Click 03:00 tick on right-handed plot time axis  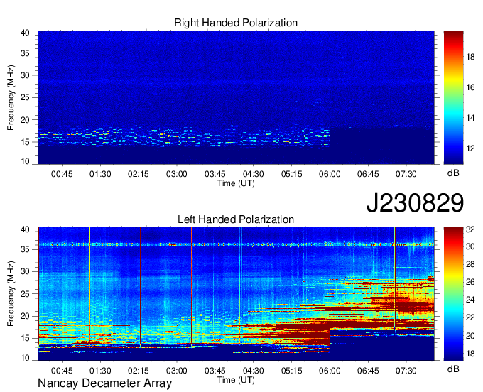(x=176, y=174)
